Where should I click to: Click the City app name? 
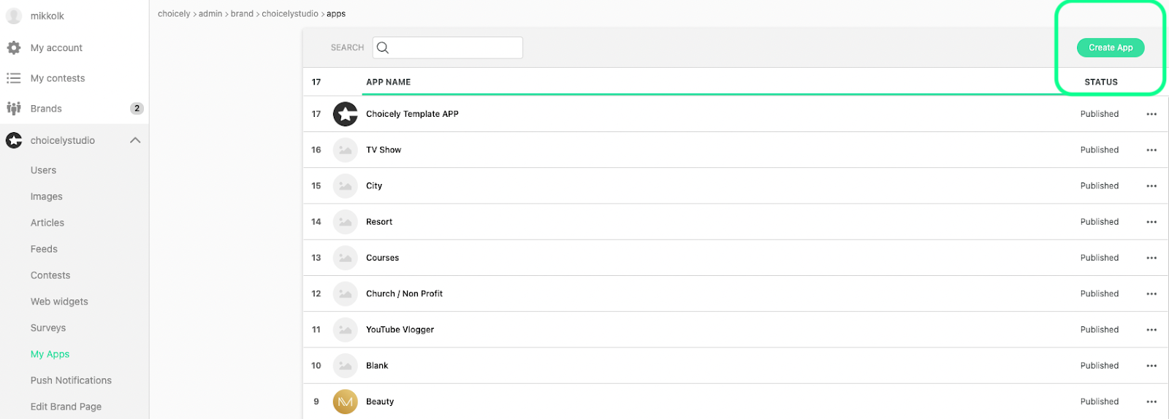coord(374,185)
